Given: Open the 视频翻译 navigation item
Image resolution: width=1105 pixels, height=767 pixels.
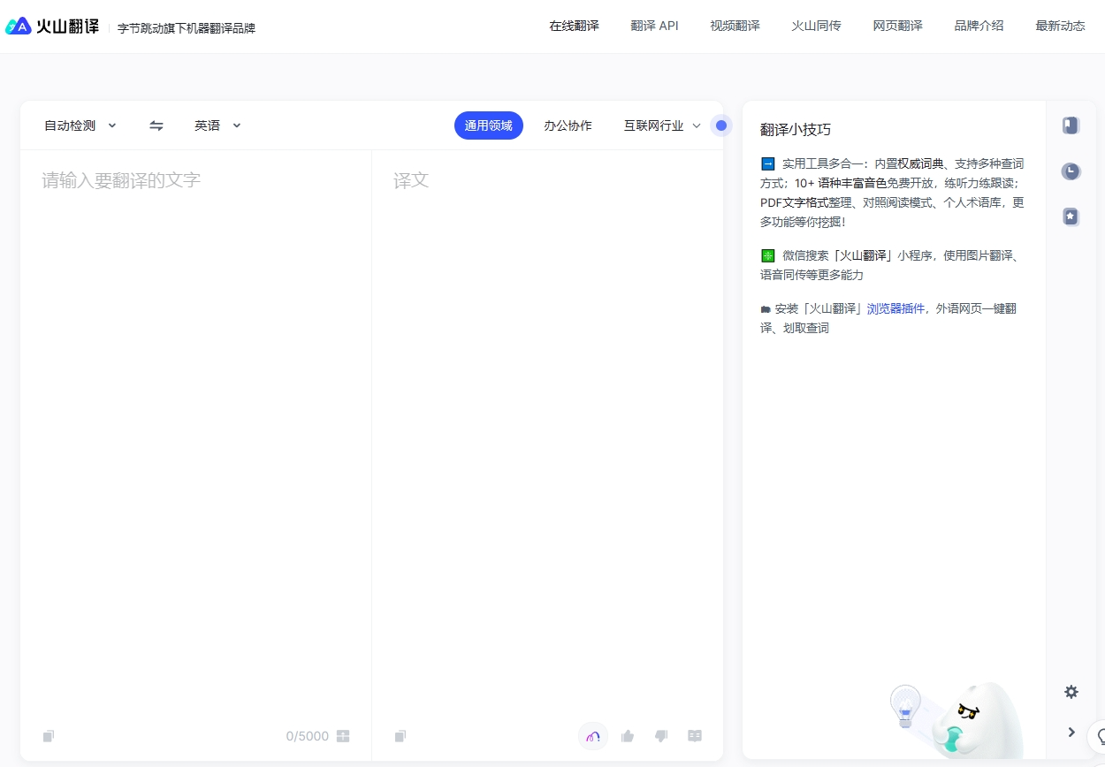Looking at the screenshot, I should pyautogui.click(x=735, y=26).
